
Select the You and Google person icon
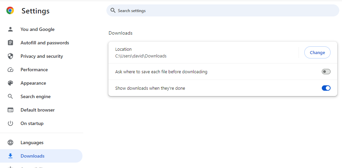coord(10,29)
